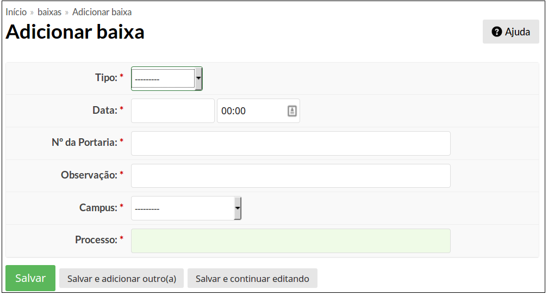Screen dimensions: 548x295
Task: Click the green Processo input field
Action: tap(291, 241)
